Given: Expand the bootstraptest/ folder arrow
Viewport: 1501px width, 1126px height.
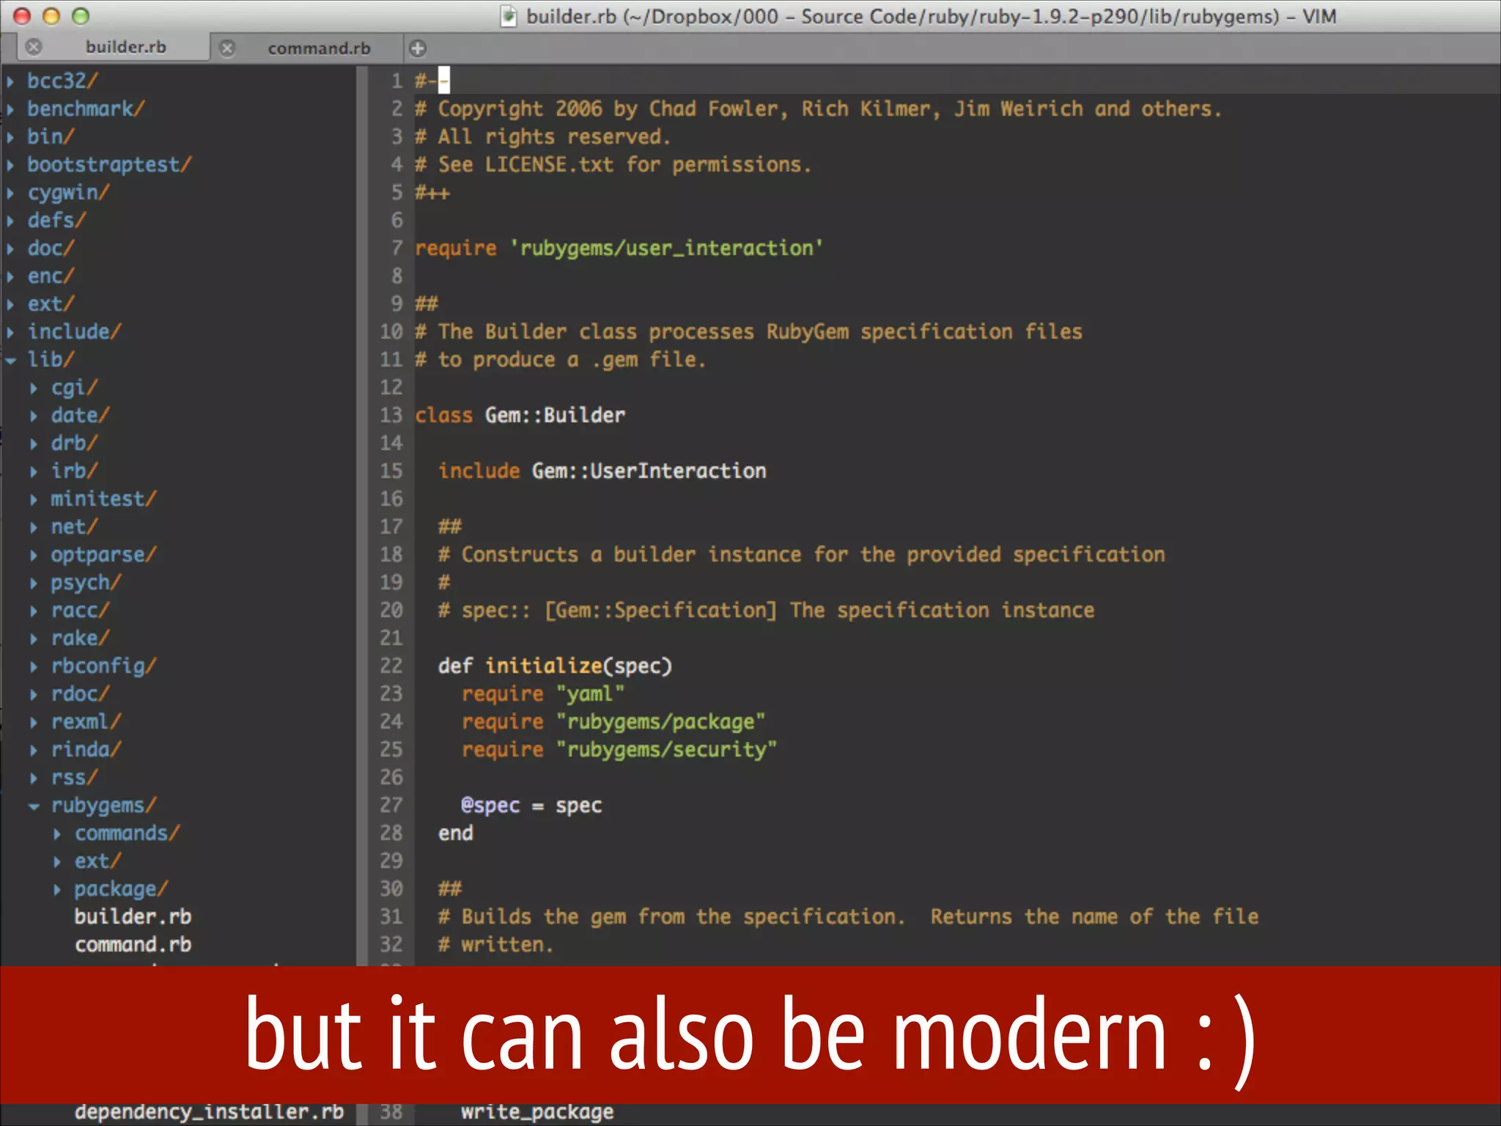Looking at the screenshot, I should coord(10,165).
